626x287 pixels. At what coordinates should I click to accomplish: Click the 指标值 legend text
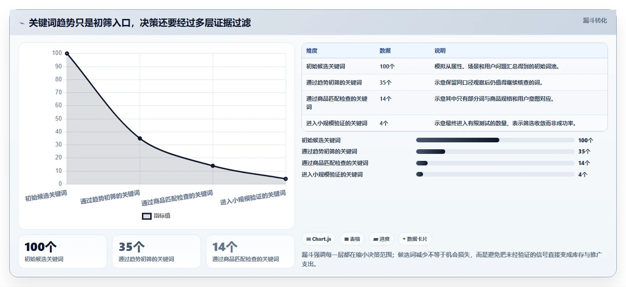pyautogui.click(x=162, y=216)
